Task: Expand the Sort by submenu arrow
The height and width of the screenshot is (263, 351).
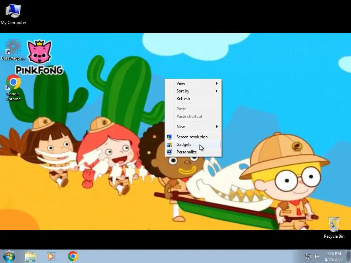Action: pos(217,91)
